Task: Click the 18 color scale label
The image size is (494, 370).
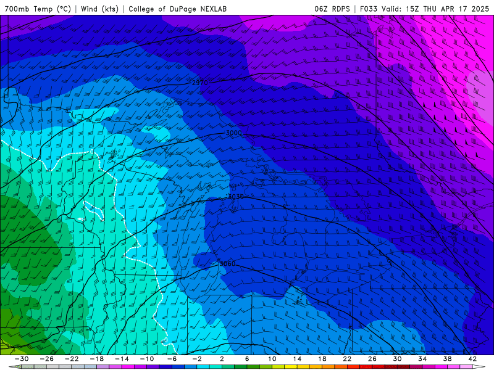Action: [x=322, y=359]
